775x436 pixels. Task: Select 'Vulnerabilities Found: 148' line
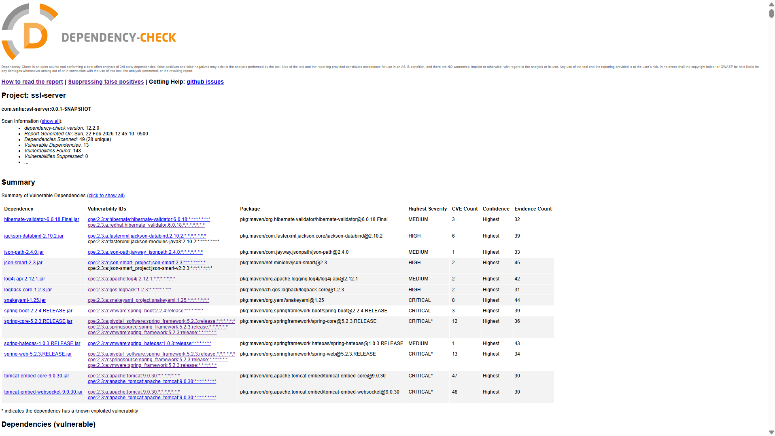click(53, 151)
